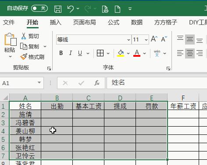Click the 张艳红 name cell

pyautogui.click(x=25, y=148)
